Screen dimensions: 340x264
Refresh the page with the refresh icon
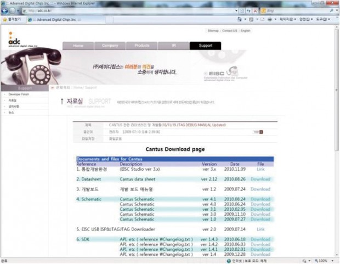tap(248, 10)
